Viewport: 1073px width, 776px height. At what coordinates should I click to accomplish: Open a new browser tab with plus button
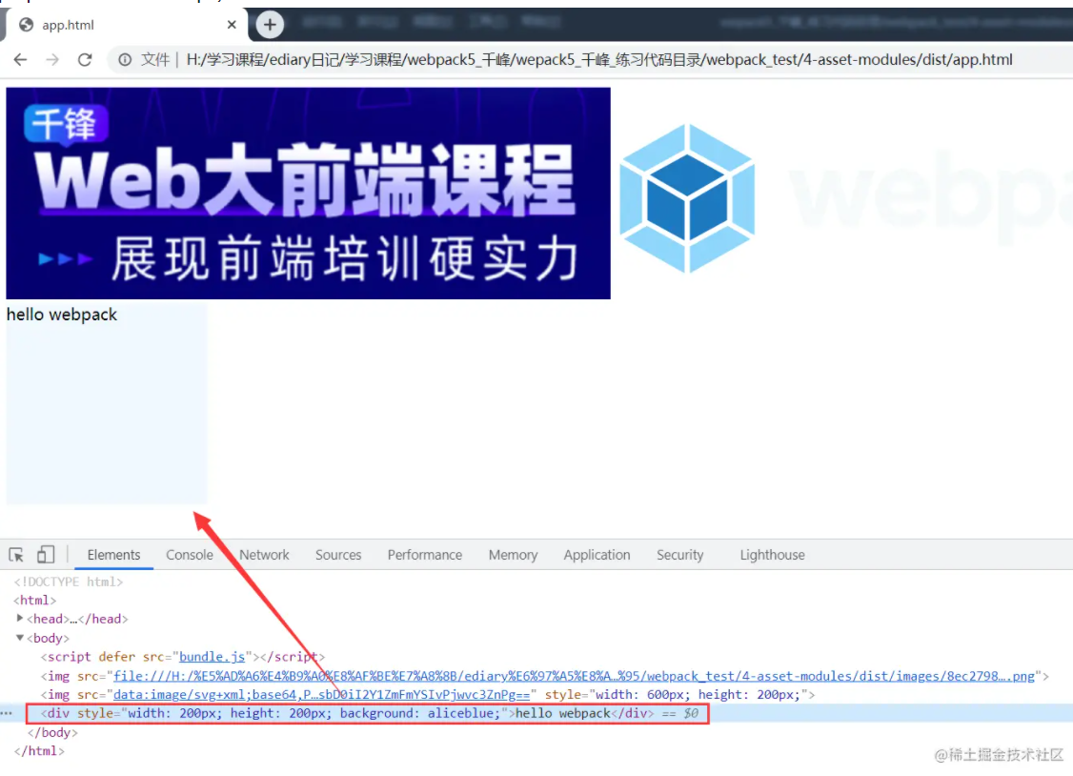[270, 26]
